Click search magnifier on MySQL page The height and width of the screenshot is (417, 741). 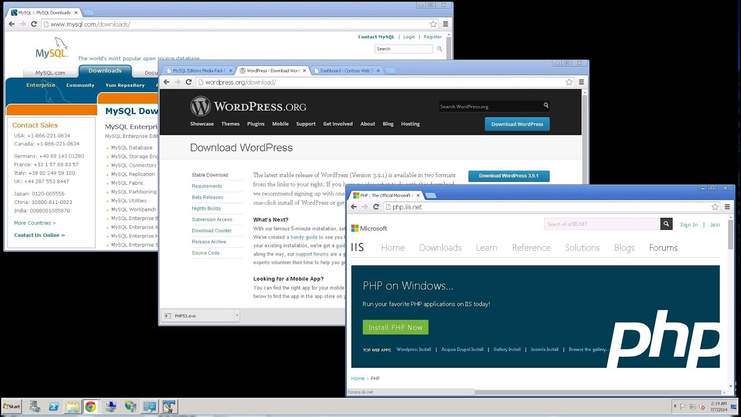pyautogui.click(x=439, y=49)
